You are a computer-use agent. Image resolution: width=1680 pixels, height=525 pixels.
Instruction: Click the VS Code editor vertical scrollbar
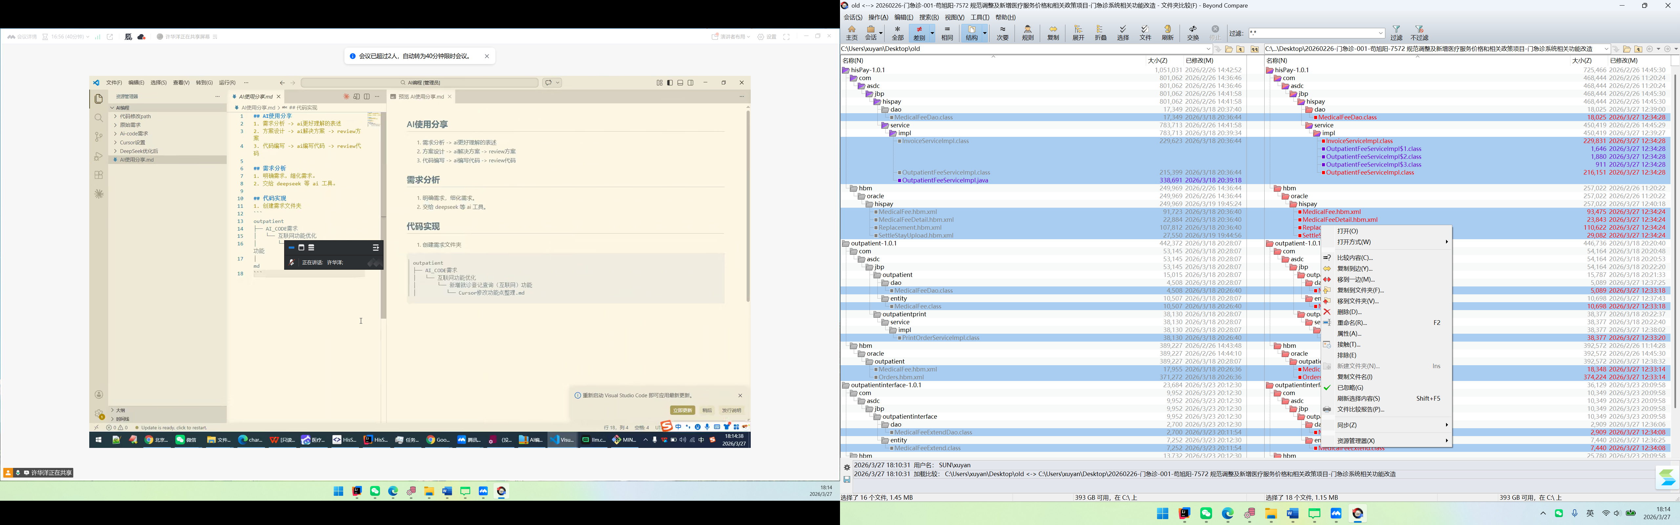[x=384, y=215]
